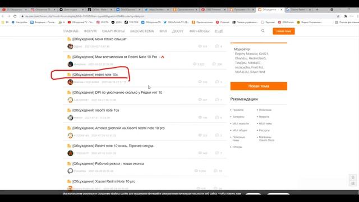Go back using the browser back arrow

coord(3,16)
